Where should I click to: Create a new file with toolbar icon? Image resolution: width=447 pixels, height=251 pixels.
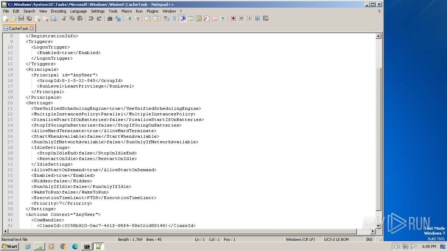click(x=6, y=18)
